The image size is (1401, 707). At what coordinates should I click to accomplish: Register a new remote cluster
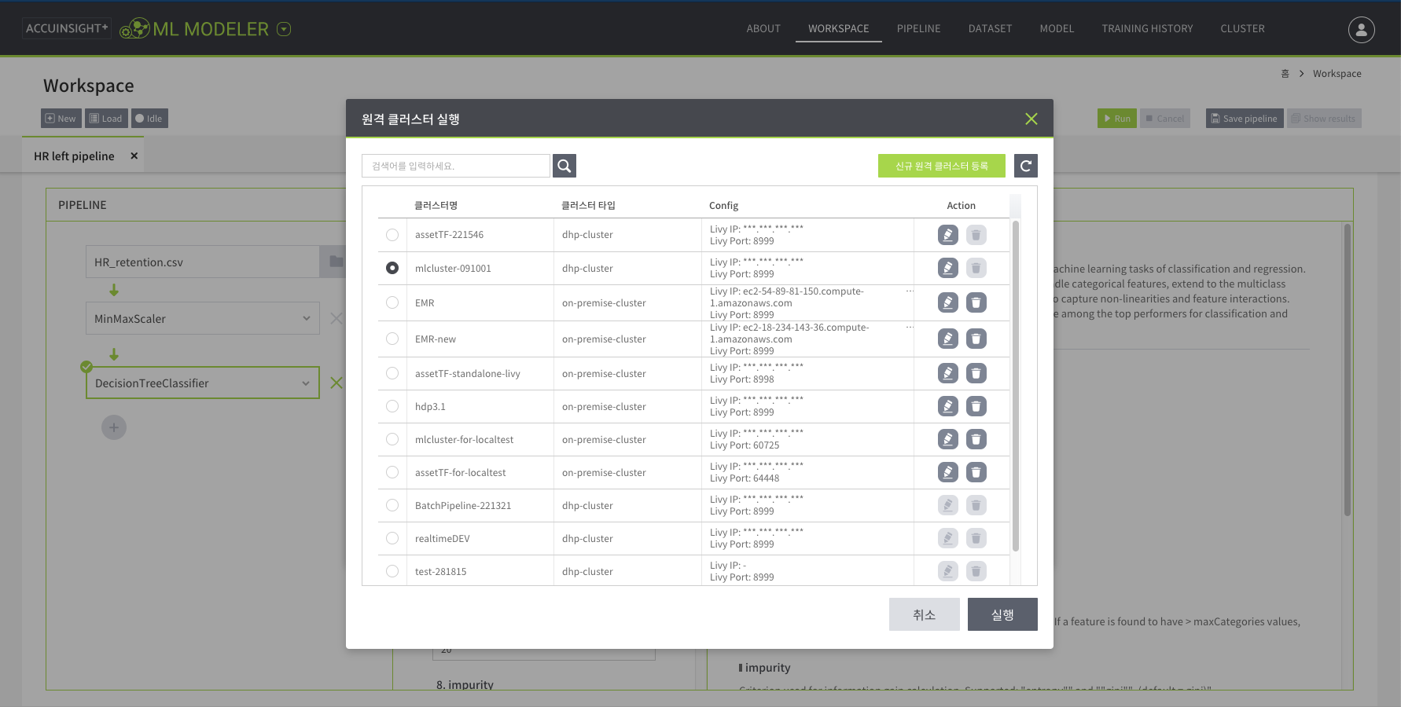pos(942,166)
